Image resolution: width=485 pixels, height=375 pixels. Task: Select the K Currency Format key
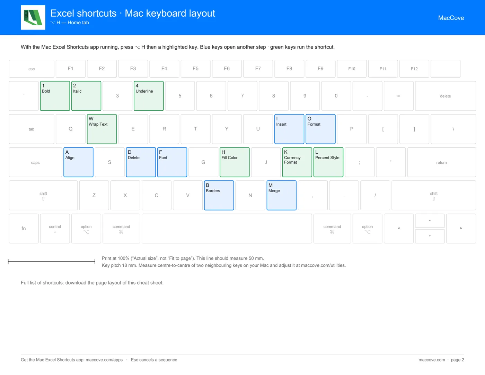(x=297, y=162)
